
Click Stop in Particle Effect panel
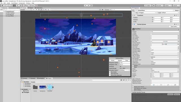point(127,60)
